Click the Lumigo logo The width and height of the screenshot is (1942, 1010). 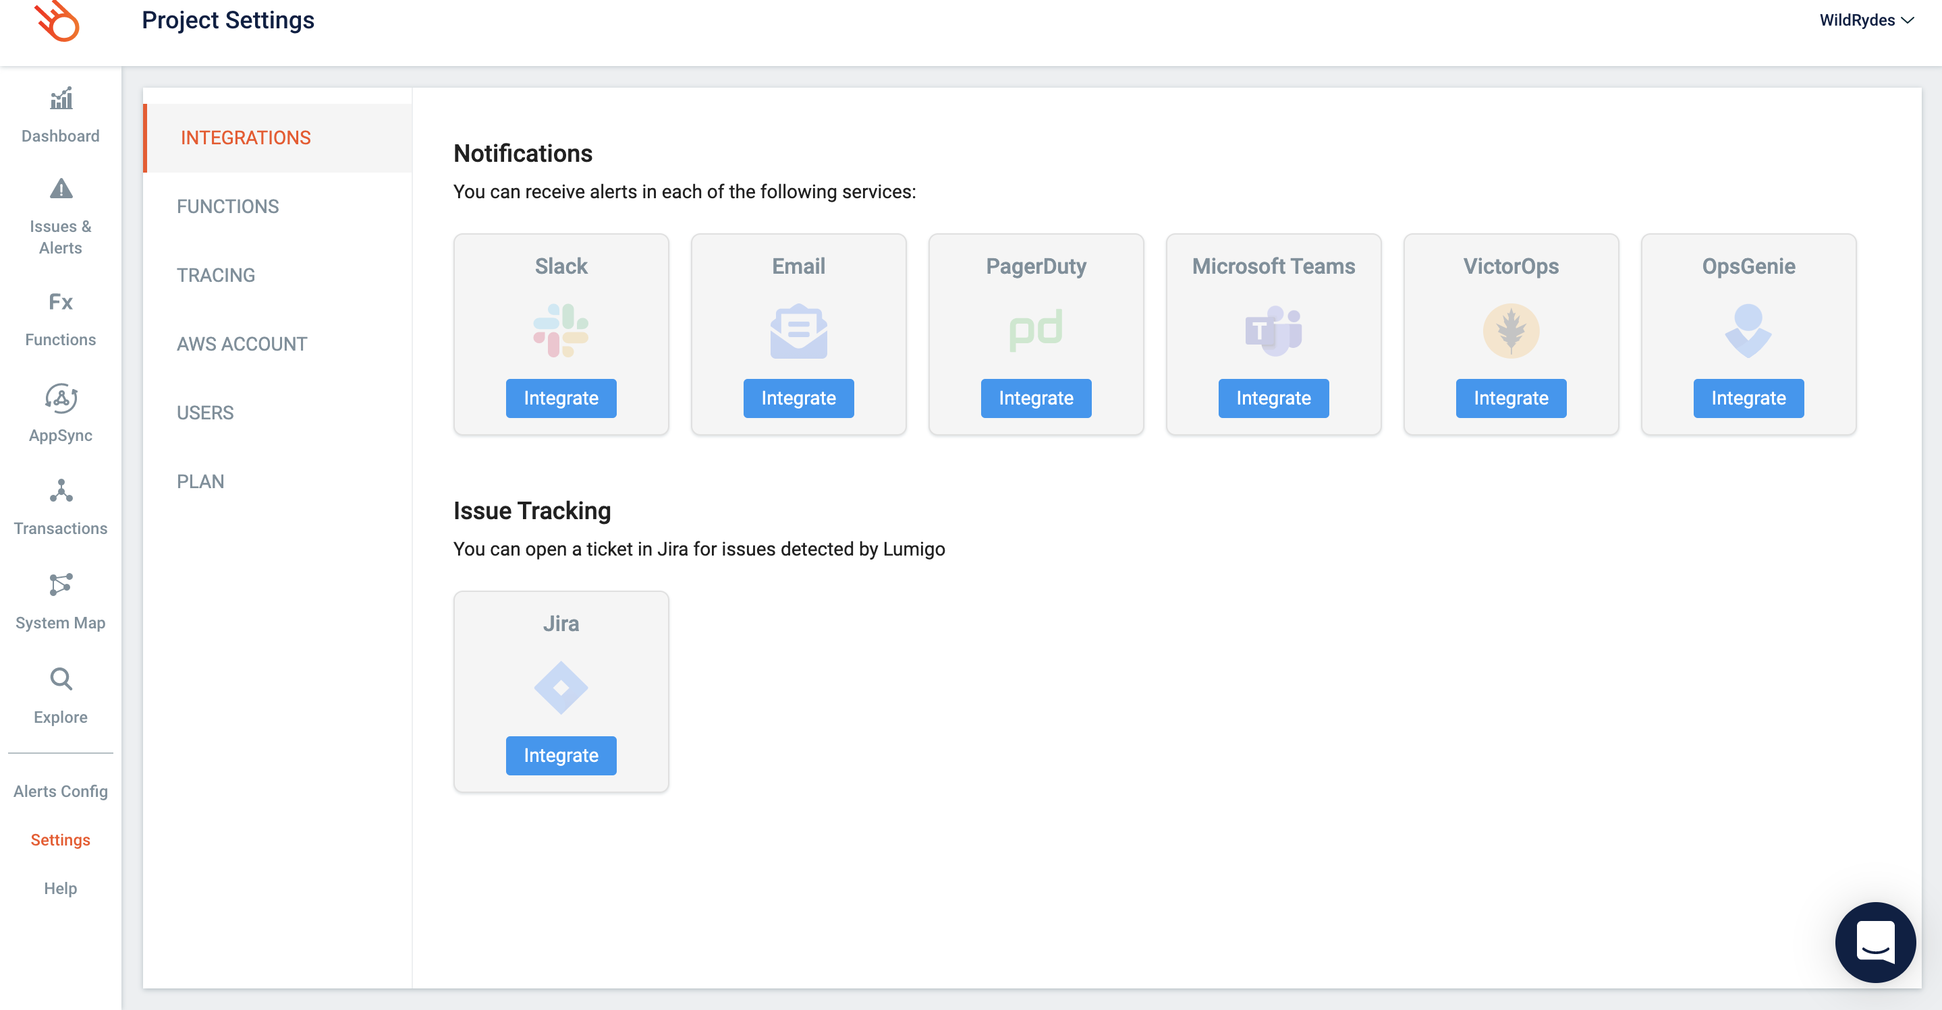click(58, 22)
